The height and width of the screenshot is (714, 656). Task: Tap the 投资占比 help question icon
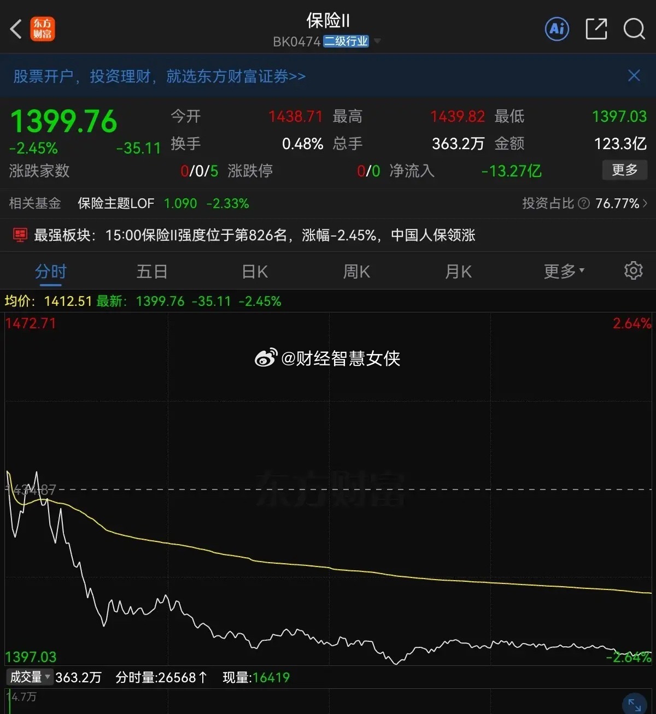point(584,204)
